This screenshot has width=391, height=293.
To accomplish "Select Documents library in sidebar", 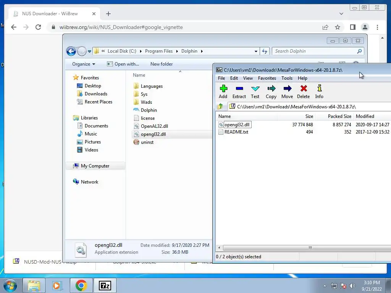I will [x=92, y=126].
